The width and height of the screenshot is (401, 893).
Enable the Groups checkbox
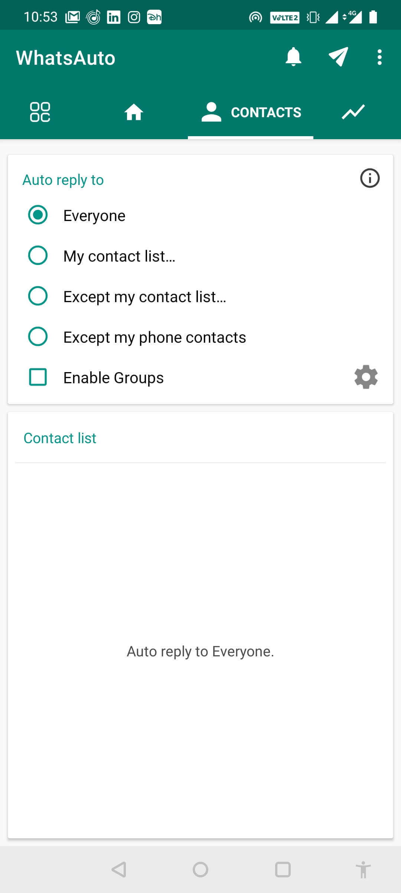click(x=38, y=377)
